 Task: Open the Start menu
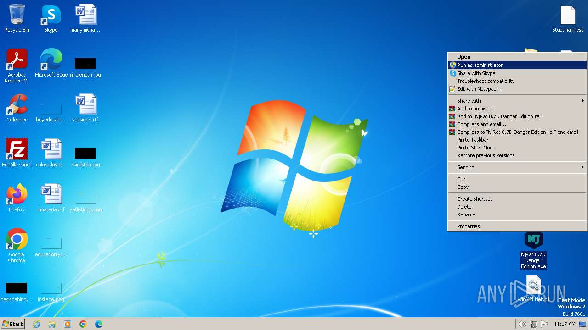pyautogui.click(x=12, y=324)
